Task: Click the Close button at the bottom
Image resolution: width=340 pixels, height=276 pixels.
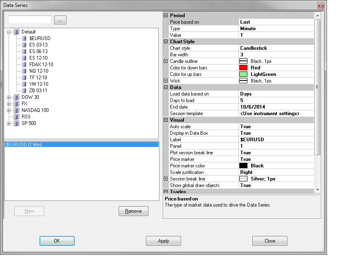Action: [270, 241]
